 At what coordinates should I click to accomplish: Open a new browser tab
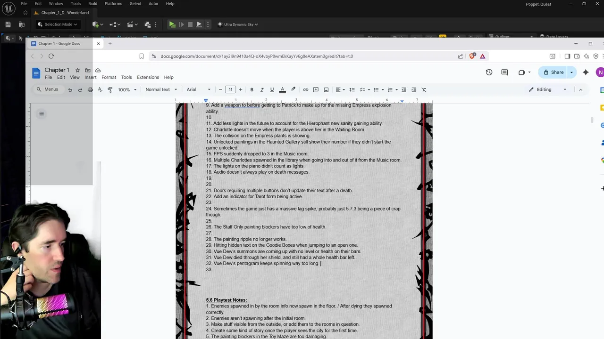coord(110,44)
